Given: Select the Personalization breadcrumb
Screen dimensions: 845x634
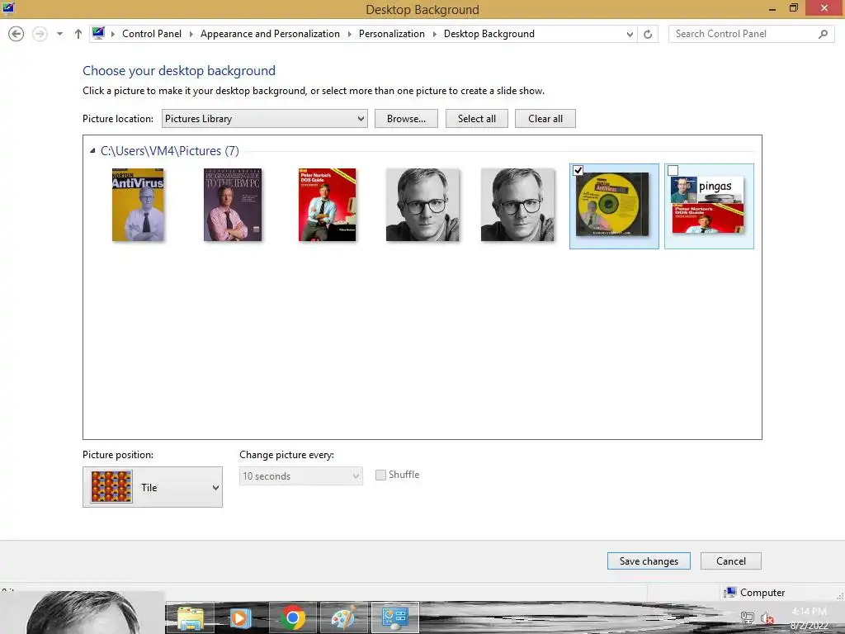Looking at the screenshot, I should [x=392, y=33].
